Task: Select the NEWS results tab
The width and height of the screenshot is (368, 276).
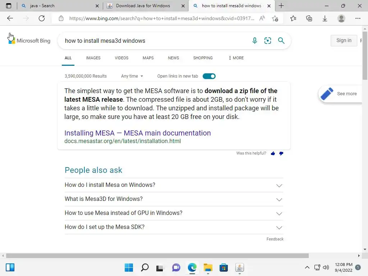Action: tap(174, 58)
